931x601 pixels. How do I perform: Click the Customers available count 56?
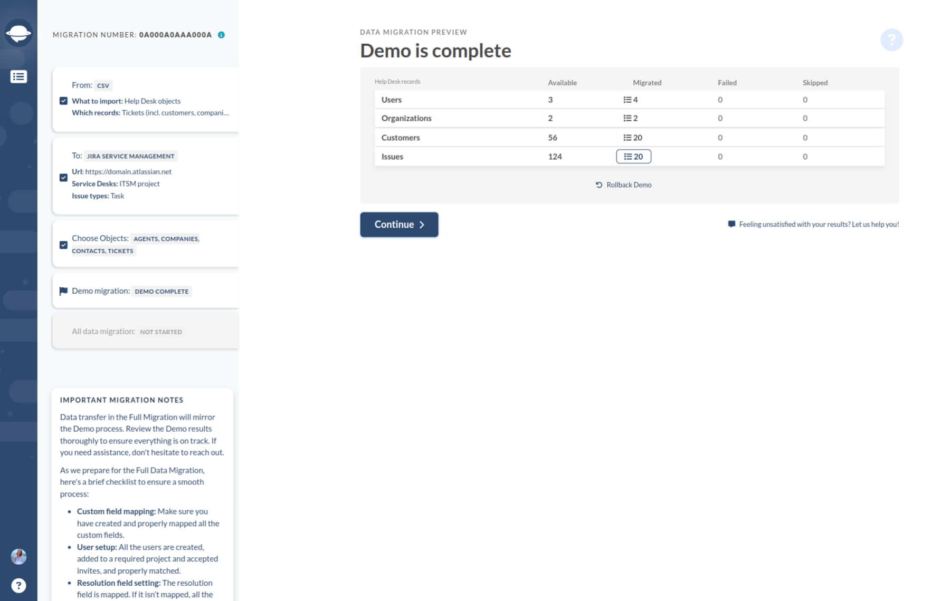click(553, 138)
